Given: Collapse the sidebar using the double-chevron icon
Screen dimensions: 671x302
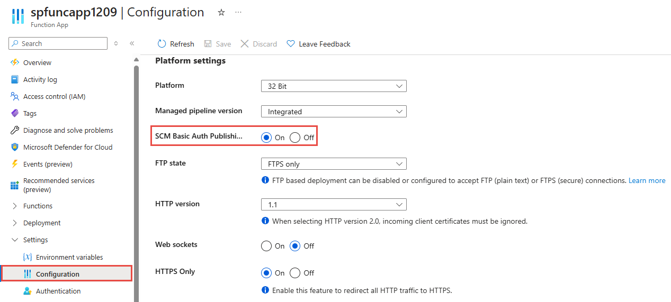Looking at the screenshot, I should tap(132, 43).
